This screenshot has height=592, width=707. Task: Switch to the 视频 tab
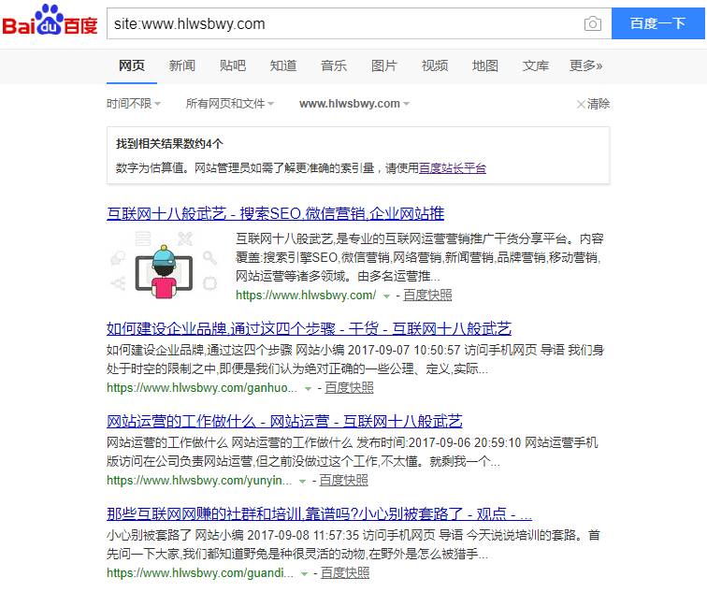pos(435,65)
